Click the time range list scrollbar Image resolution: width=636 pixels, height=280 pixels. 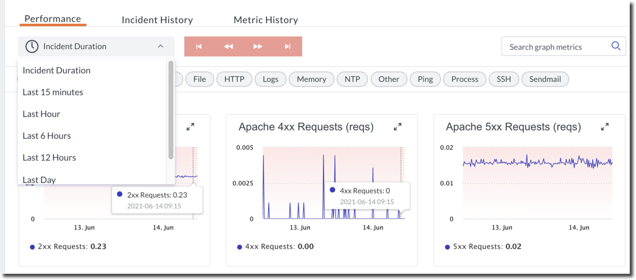pyautogui.click(x=171, y=109)
